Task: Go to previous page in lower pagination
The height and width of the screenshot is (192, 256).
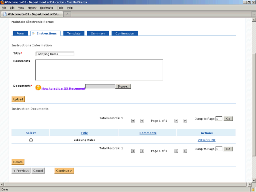Action: click(x=142, y=151)
